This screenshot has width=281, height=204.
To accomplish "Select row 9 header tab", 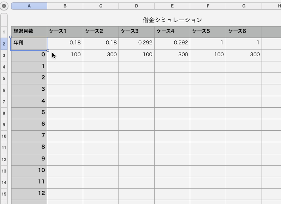I will tap(4, 125).
